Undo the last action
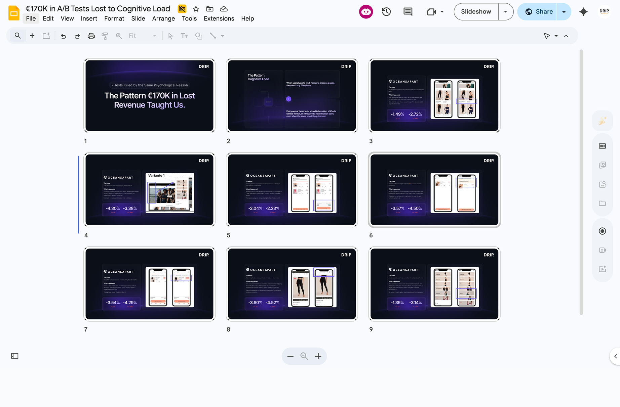This screenshot has width=620, height=407. [63, 36]
